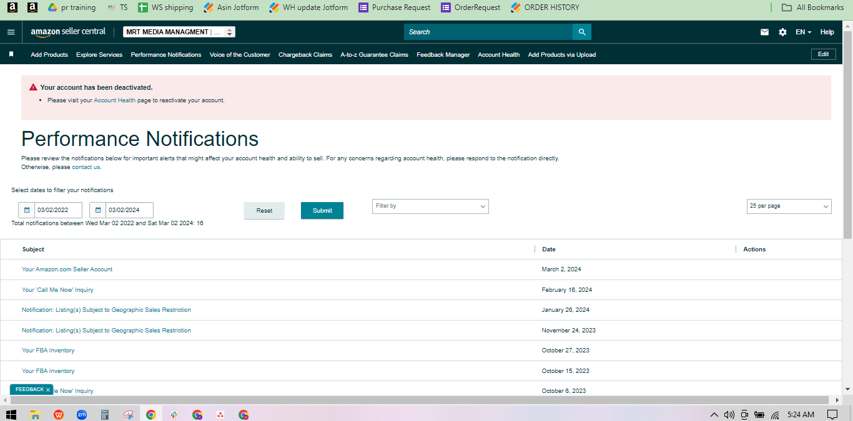Screen dimensions: 853x421
Task: Click the contact us link
Action: (x=86, y=167)
